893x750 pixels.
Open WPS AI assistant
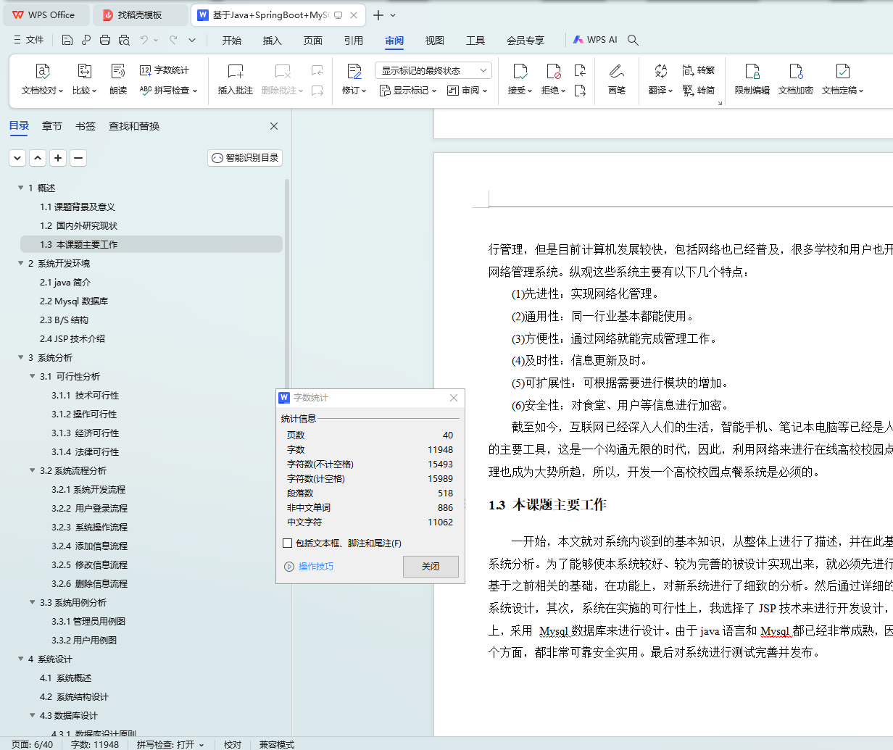click(x=595, y=40)
